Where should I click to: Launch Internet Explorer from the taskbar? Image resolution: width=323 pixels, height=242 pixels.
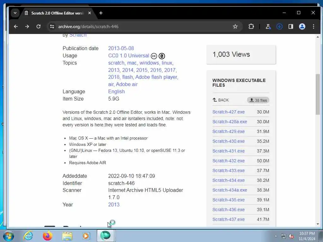(28, 236)
